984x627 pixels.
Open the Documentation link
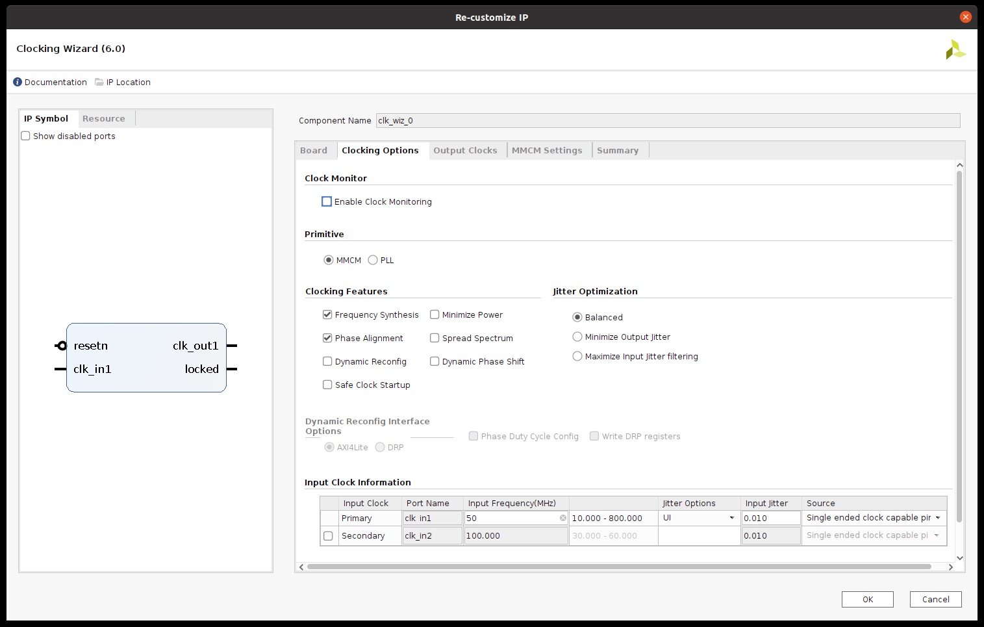(x=56, y=82)
